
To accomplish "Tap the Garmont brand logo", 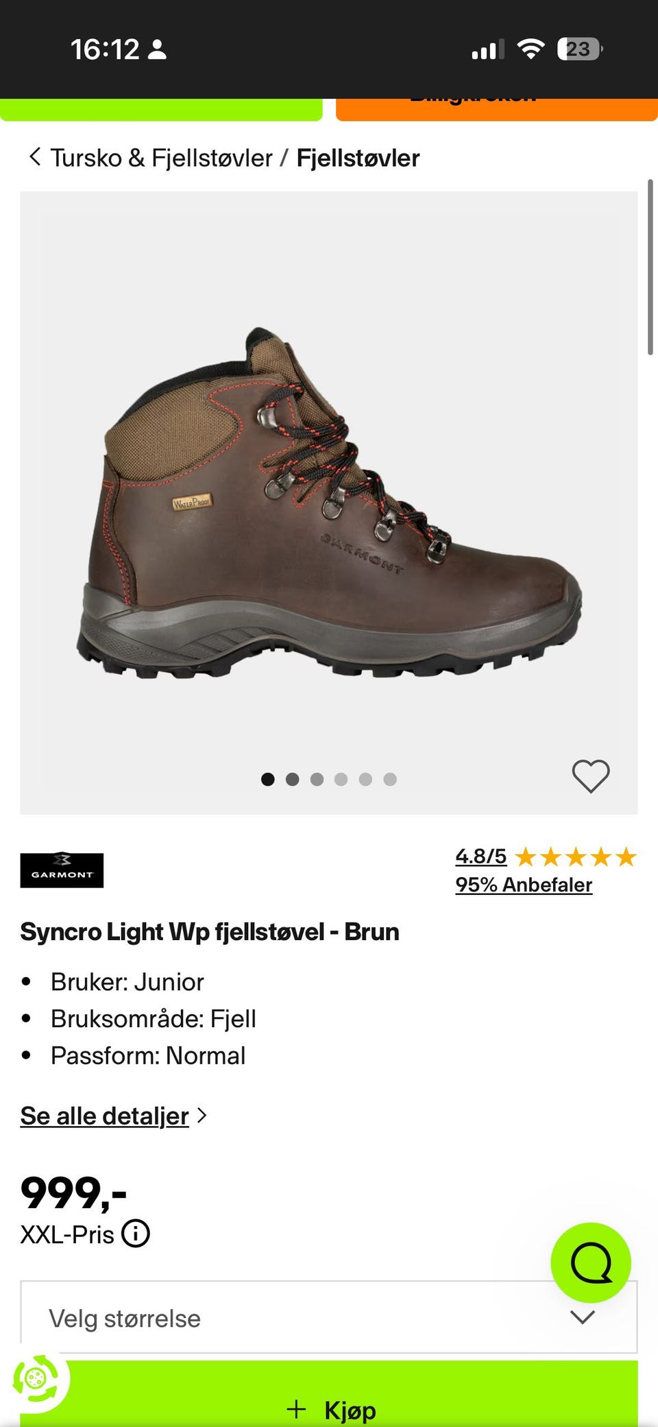I will [62, 870].
